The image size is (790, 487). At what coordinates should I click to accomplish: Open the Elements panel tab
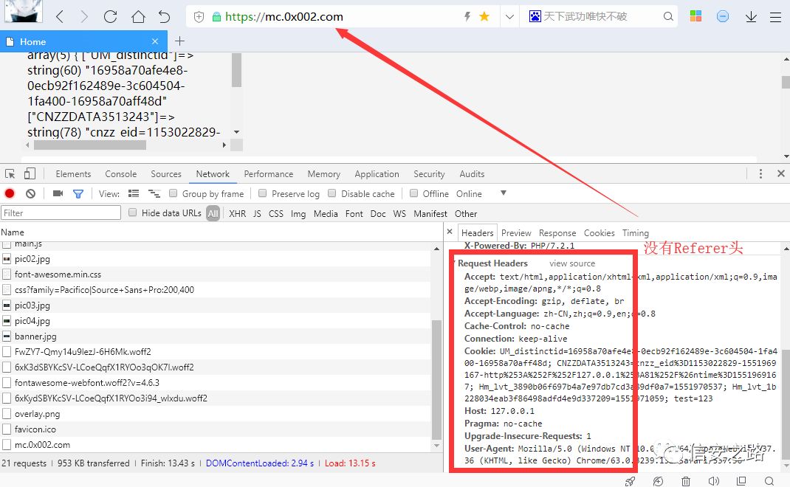73,173
